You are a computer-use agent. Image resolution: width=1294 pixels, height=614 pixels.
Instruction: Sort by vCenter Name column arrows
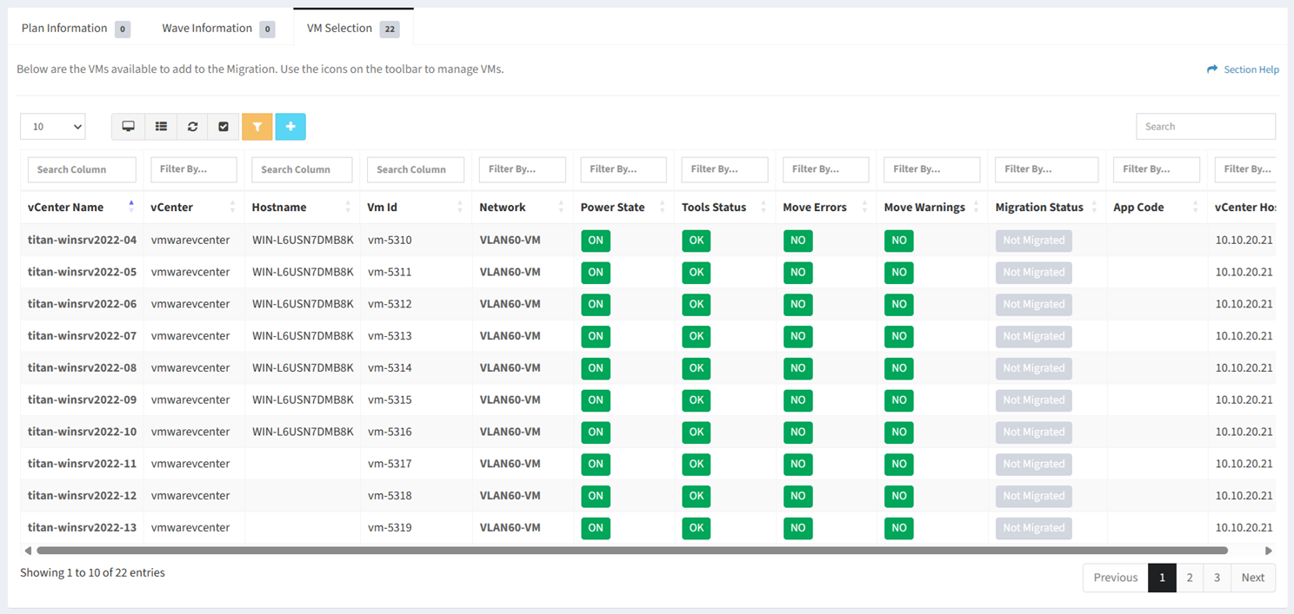[x=131, y=207]
